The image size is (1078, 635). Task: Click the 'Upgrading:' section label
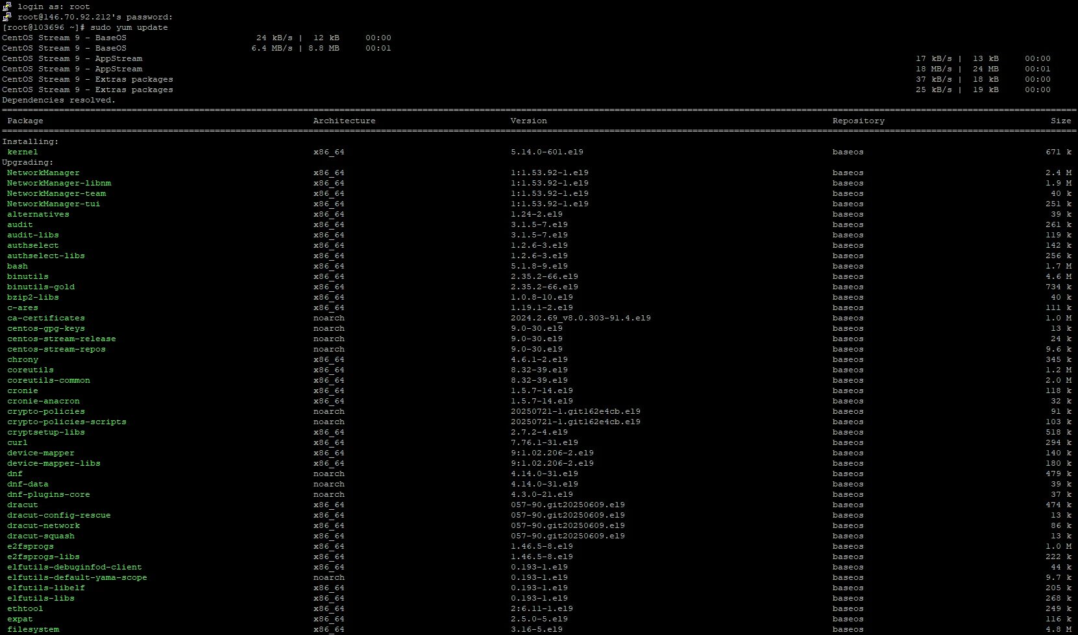28,162
